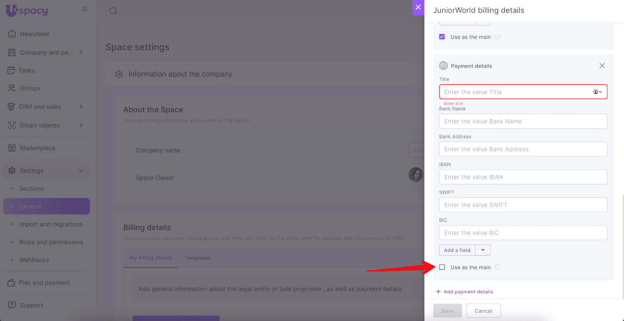
Task: Open the Title field template dropdown
Action: point(597,92)
